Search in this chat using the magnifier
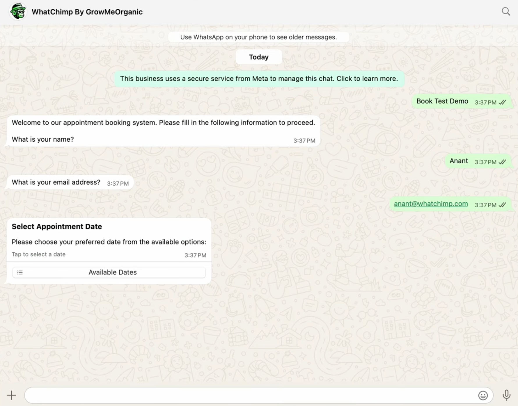The image size is (518, 406). coord(506,12)
